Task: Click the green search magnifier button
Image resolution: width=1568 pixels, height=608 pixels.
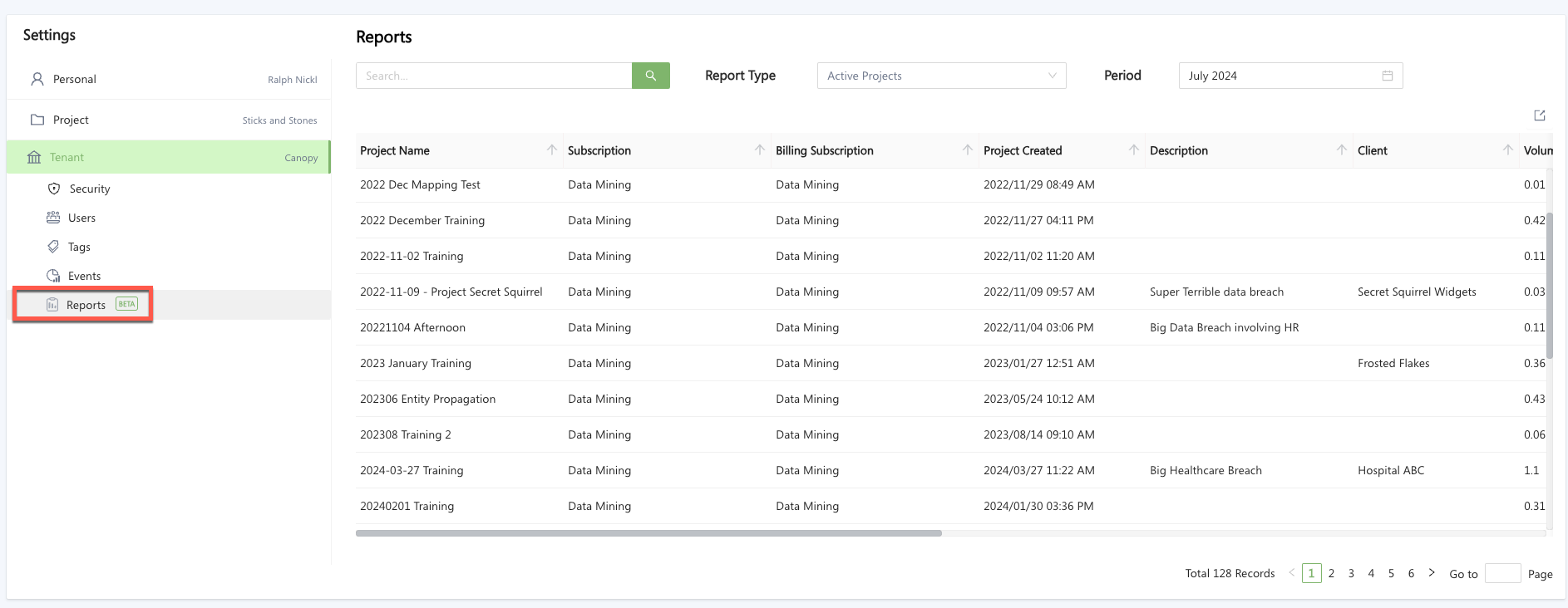Action: point(650,76)
